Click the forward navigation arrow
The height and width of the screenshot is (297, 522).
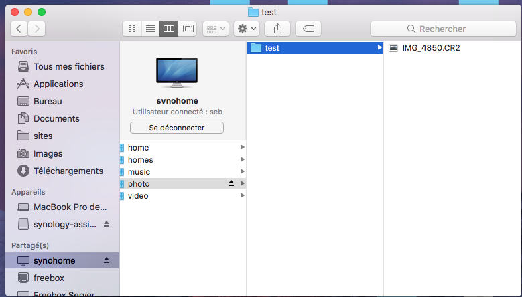click(37, 29)
